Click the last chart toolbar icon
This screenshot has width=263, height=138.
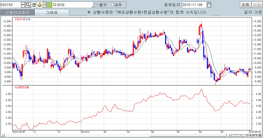click(260, 135)
